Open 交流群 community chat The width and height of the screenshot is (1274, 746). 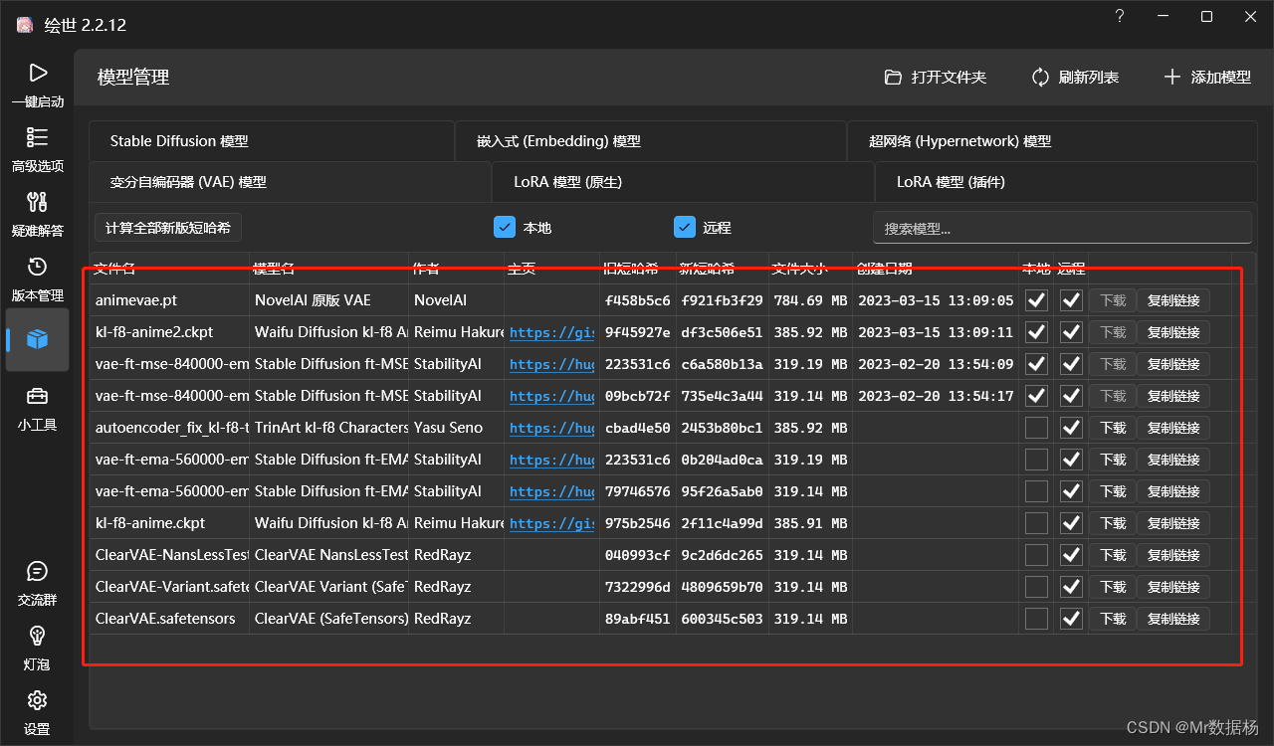click(37, 583)
